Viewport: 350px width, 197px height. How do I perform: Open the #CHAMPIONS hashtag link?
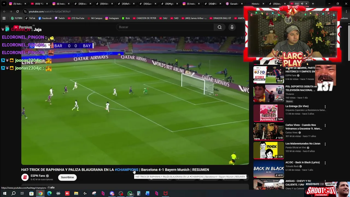127,170
